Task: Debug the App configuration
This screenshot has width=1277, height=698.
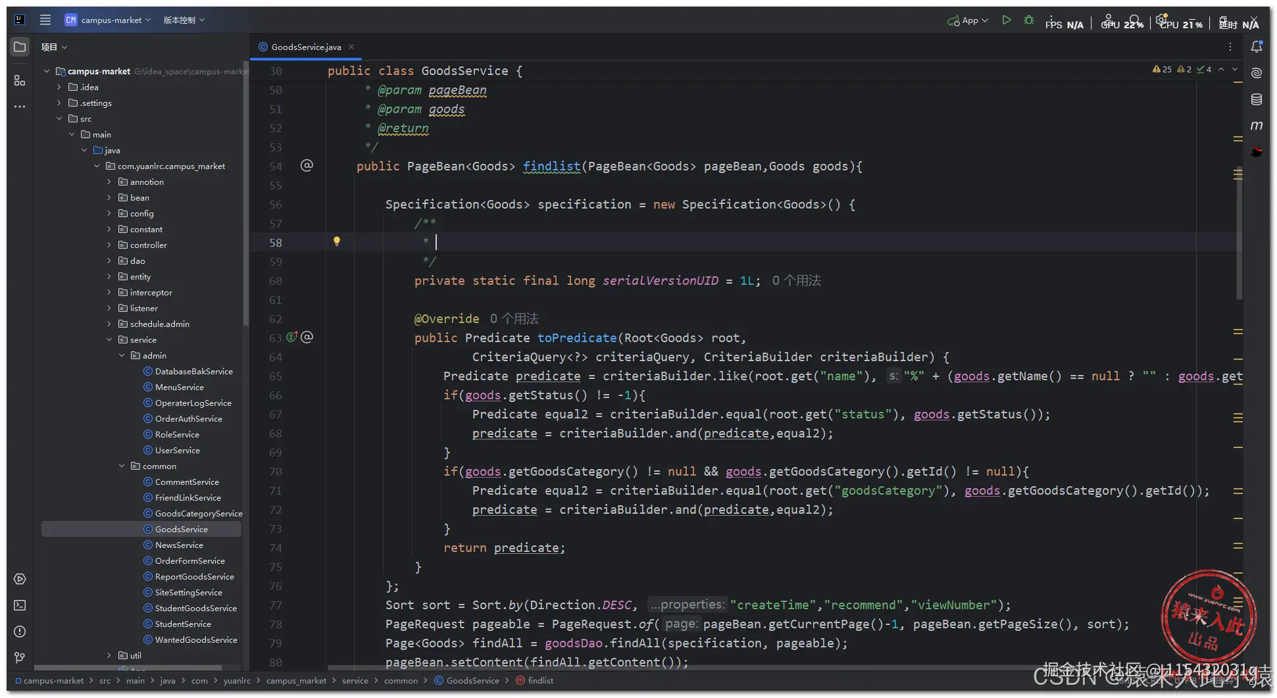Action: 1029,20
